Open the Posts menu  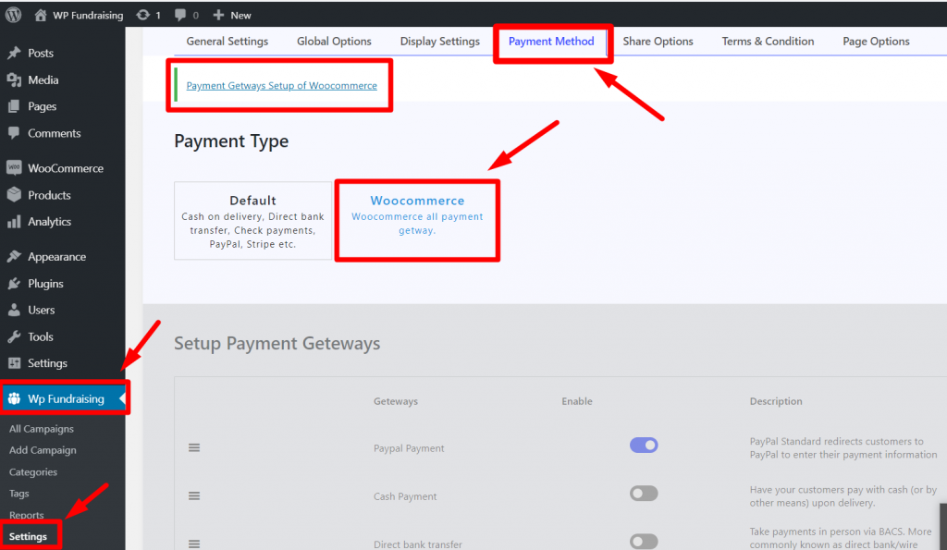[41, 53]
